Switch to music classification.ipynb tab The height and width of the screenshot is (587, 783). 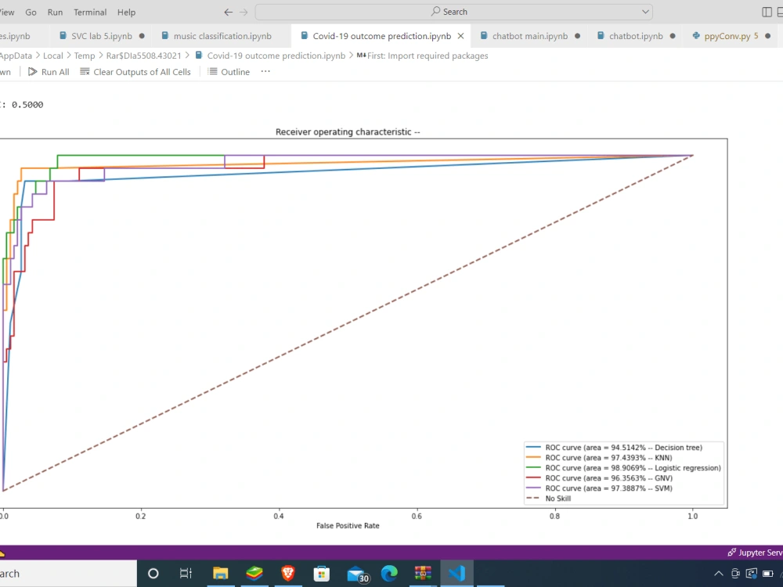(222, 36)
